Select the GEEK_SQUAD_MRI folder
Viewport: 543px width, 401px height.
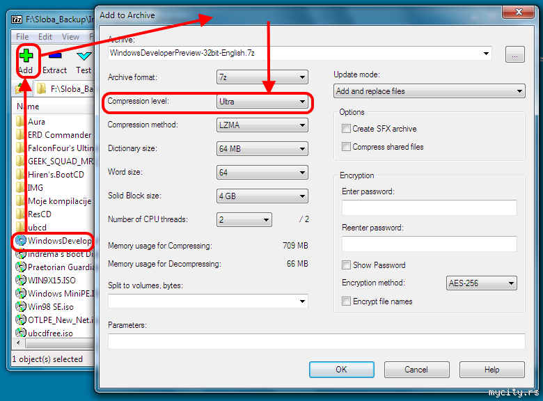click(x=54, y=161)
